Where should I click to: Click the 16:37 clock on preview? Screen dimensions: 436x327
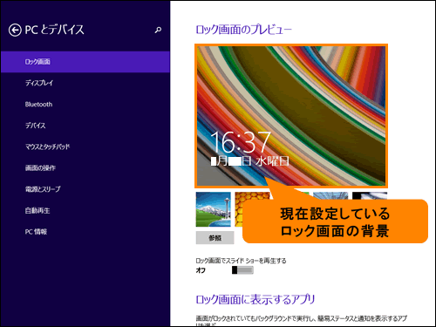coord(241,142)
